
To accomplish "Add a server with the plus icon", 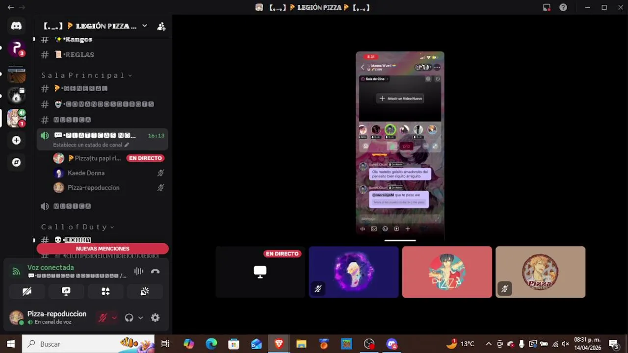I will [16, 140].
